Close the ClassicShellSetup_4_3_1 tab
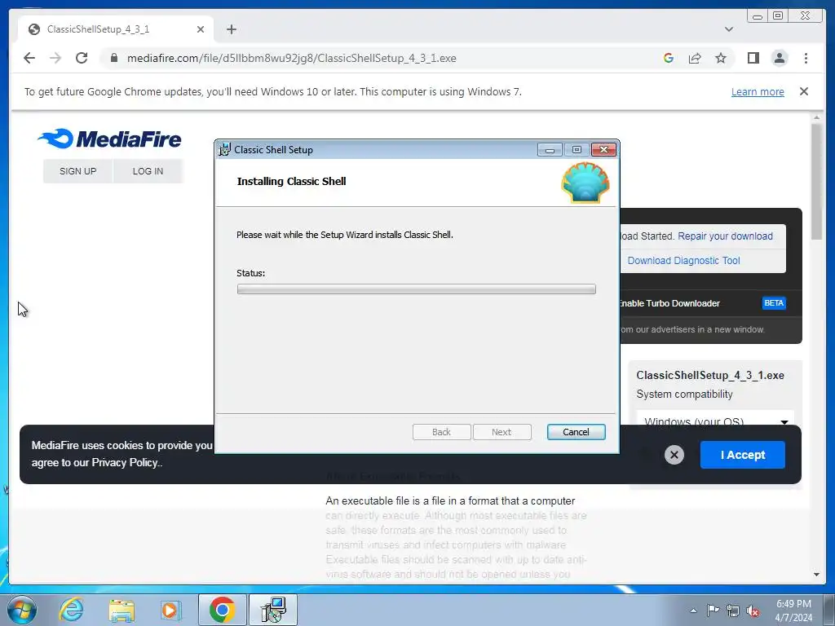The width and height of the screenshot is (835, 626). tap(201, 29)
